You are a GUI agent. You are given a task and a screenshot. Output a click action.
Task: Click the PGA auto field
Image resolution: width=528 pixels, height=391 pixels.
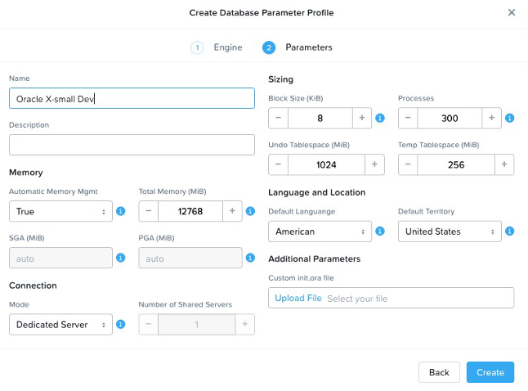coord(190,258)
